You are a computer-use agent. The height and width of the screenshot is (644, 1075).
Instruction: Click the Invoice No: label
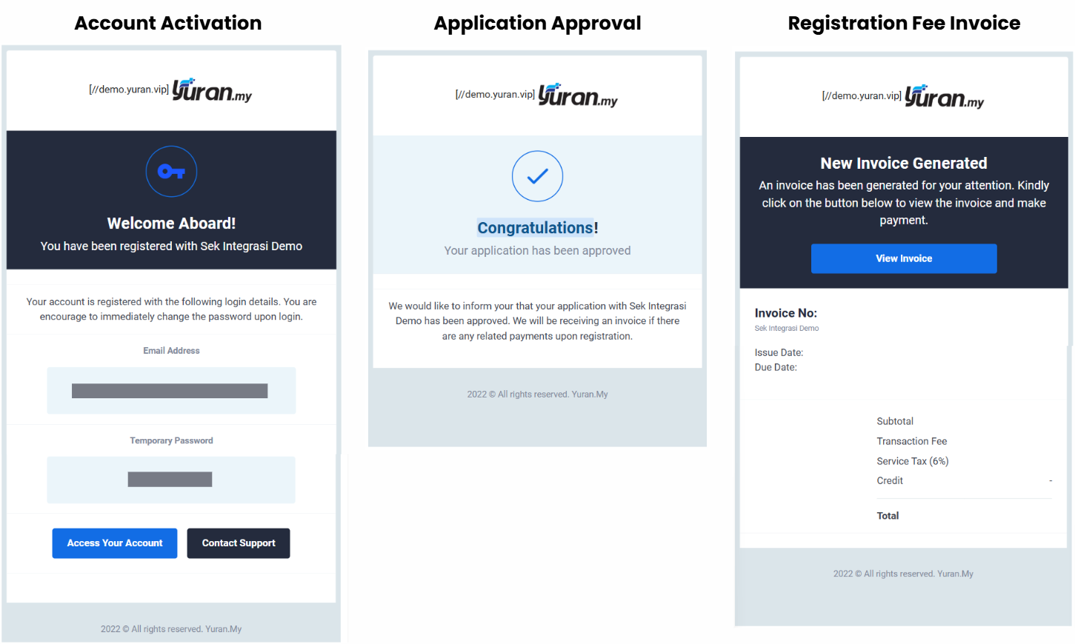click(785, 313)
